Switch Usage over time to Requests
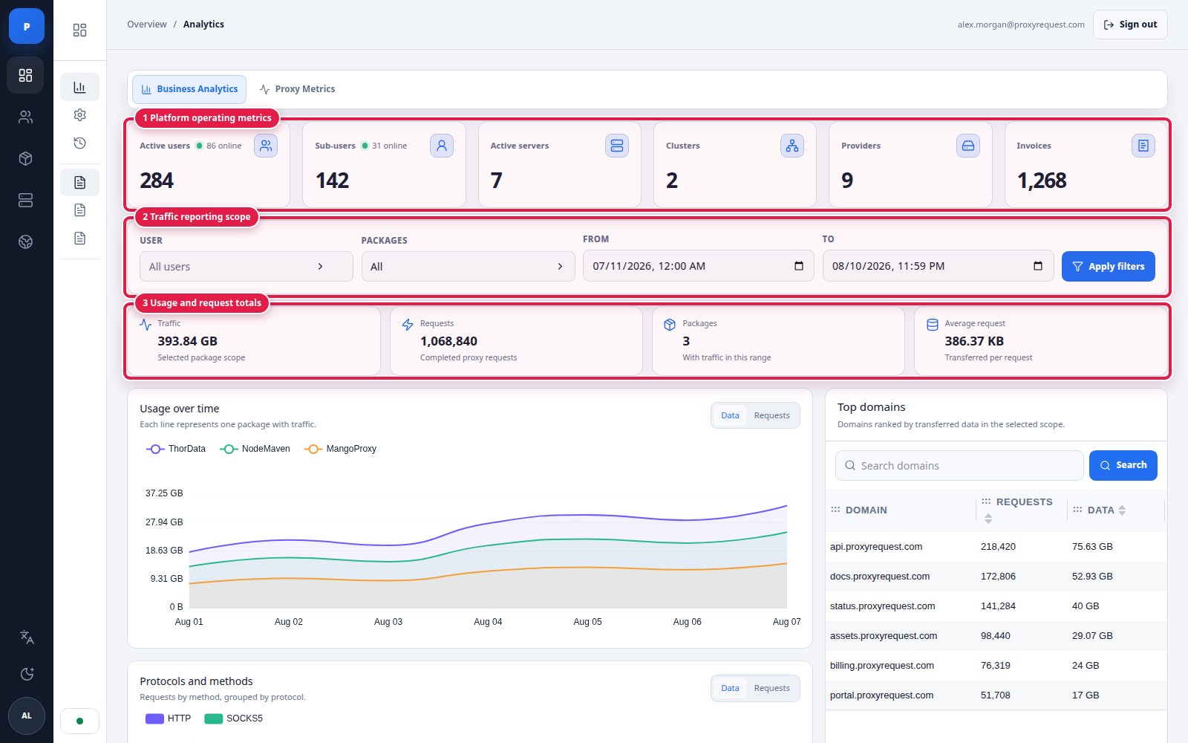This screenshot has height=743, width=1188. tap(771, 415)
